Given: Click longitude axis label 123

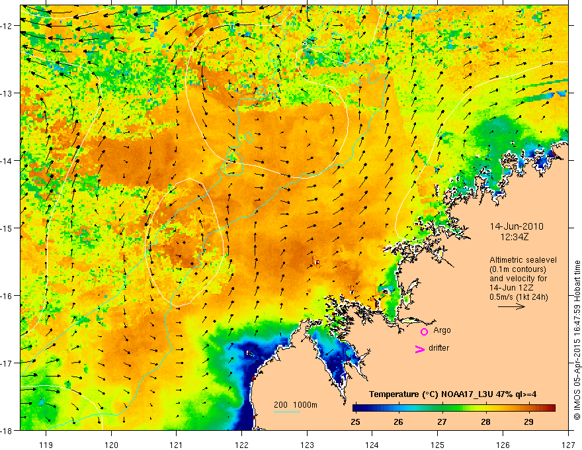Looking at the screenshot, I should [307, 445].
